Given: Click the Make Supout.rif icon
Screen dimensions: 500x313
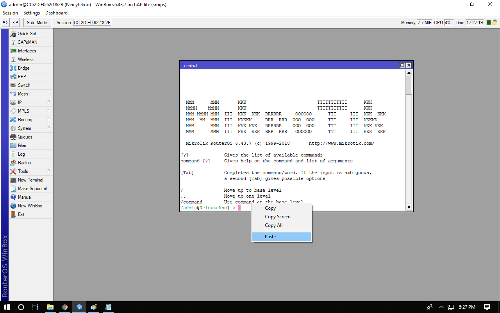Looking at the screenshot, I should [x=13, y=189].
